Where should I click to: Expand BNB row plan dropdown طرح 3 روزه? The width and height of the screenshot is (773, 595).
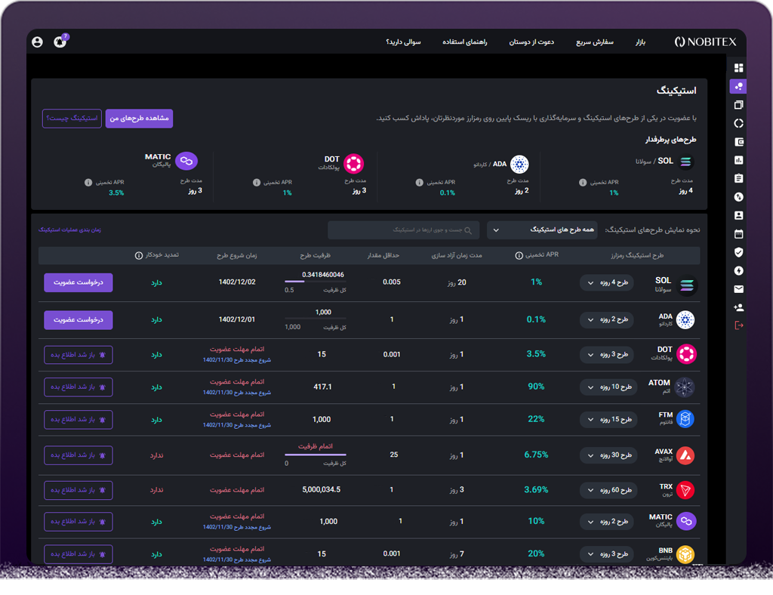606,554
